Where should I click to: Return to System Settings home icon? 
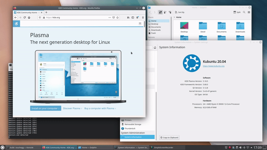(x=155, y=48)
